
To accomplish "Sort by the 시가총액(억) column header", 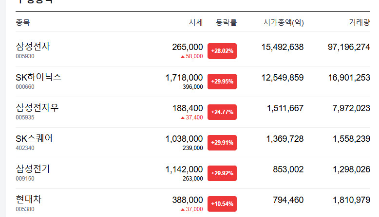I will (284, 22).
